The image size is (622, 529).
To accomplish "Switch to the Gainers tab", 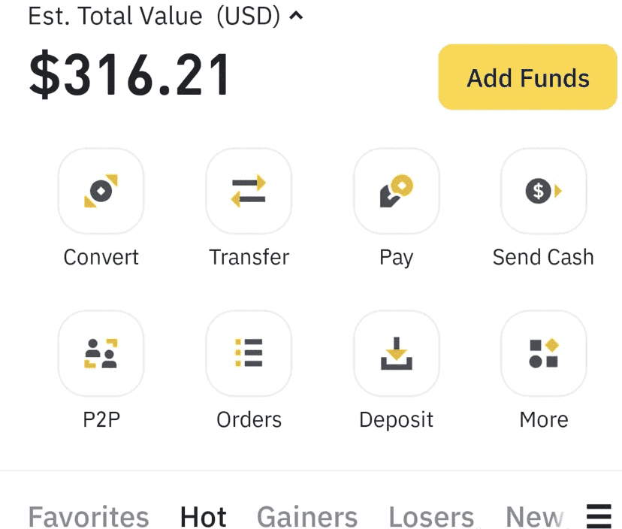I will pyautogui.click(x=307, y=517).
